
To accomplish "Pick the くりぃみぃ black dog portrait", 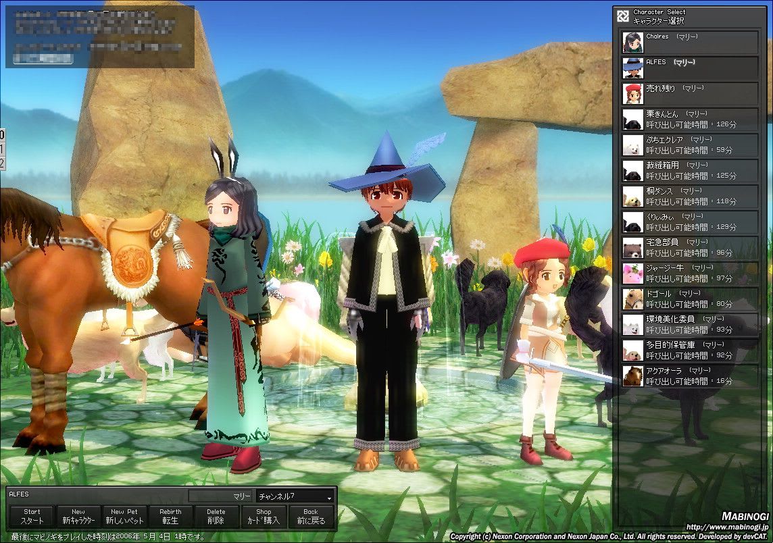I will [632, 222].
